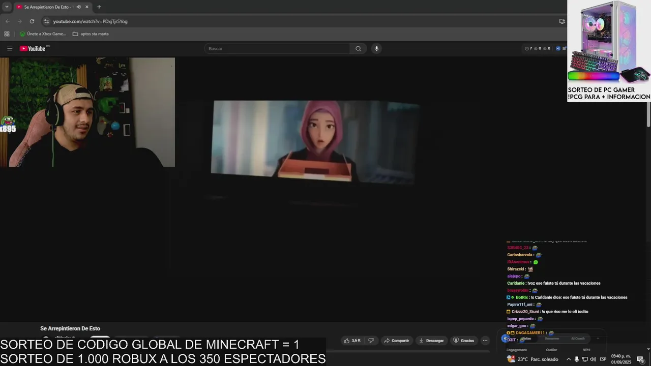Open volume control in system tray
651x366 pixels.
593,359
